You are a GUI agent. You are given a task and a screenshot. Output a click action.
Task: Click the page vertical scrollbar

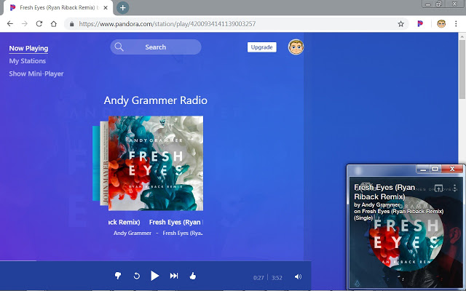(462, 70)
